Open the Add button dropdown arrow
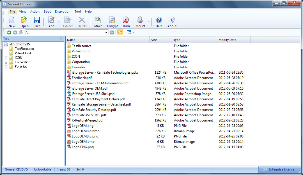Image resolution: width=303 pixels, height=175 pixels. pyautogui.click(x=59, y=22)
